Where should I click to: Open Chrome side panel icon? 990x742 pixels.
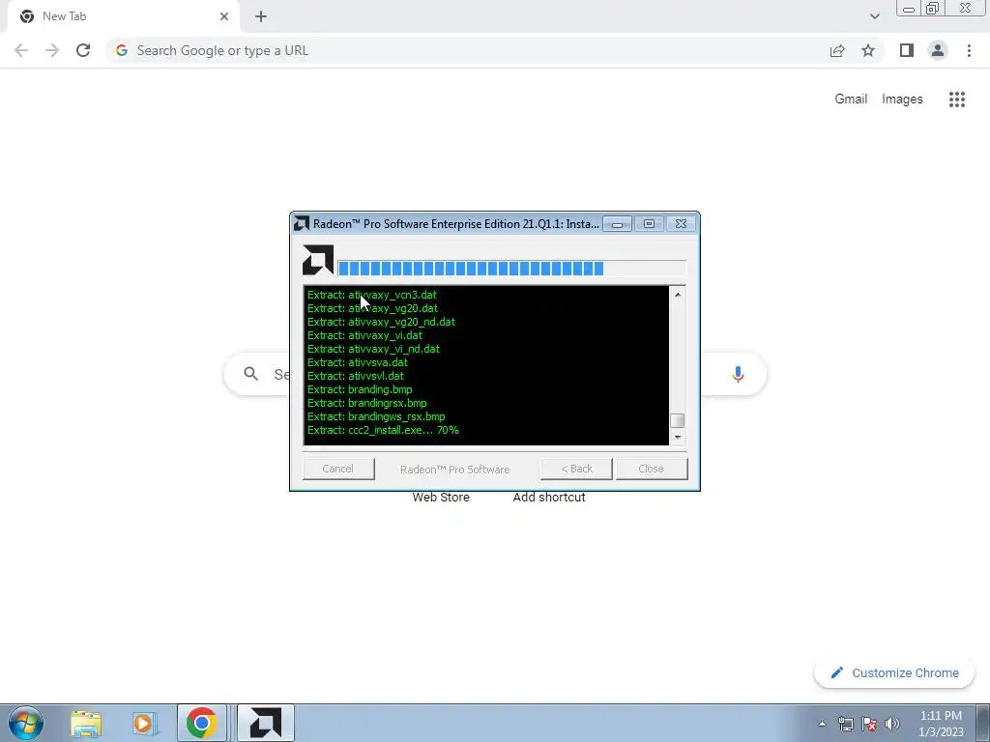907,50
